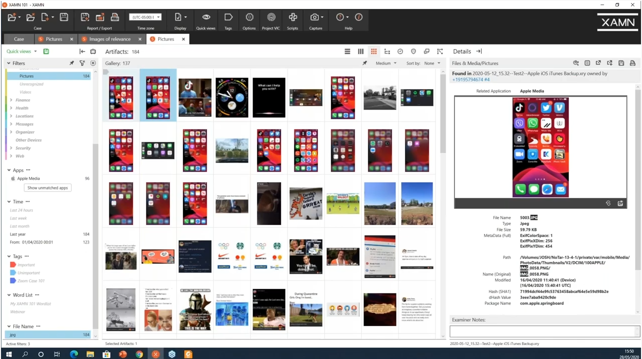Click Show unmatched apps button
Image resolution: width=642 pixels, height=359 pixels.
click(47, 188)
